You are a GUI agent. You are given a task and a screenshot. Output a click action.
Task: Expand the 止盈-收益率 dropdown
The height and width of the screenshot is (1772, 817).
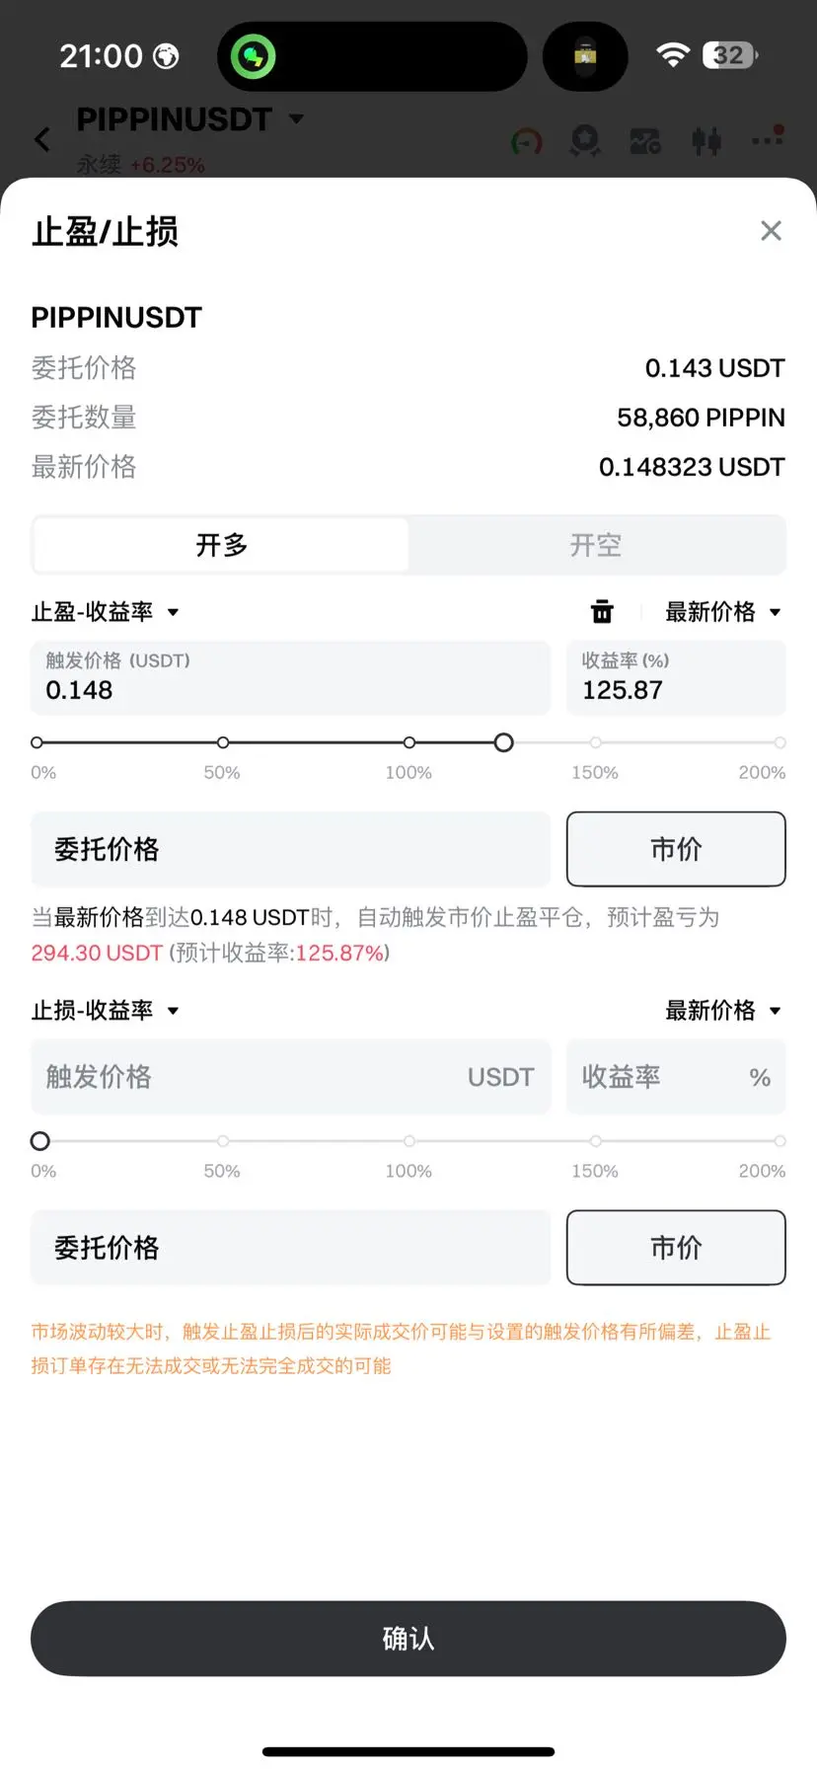tap(105, 612)
